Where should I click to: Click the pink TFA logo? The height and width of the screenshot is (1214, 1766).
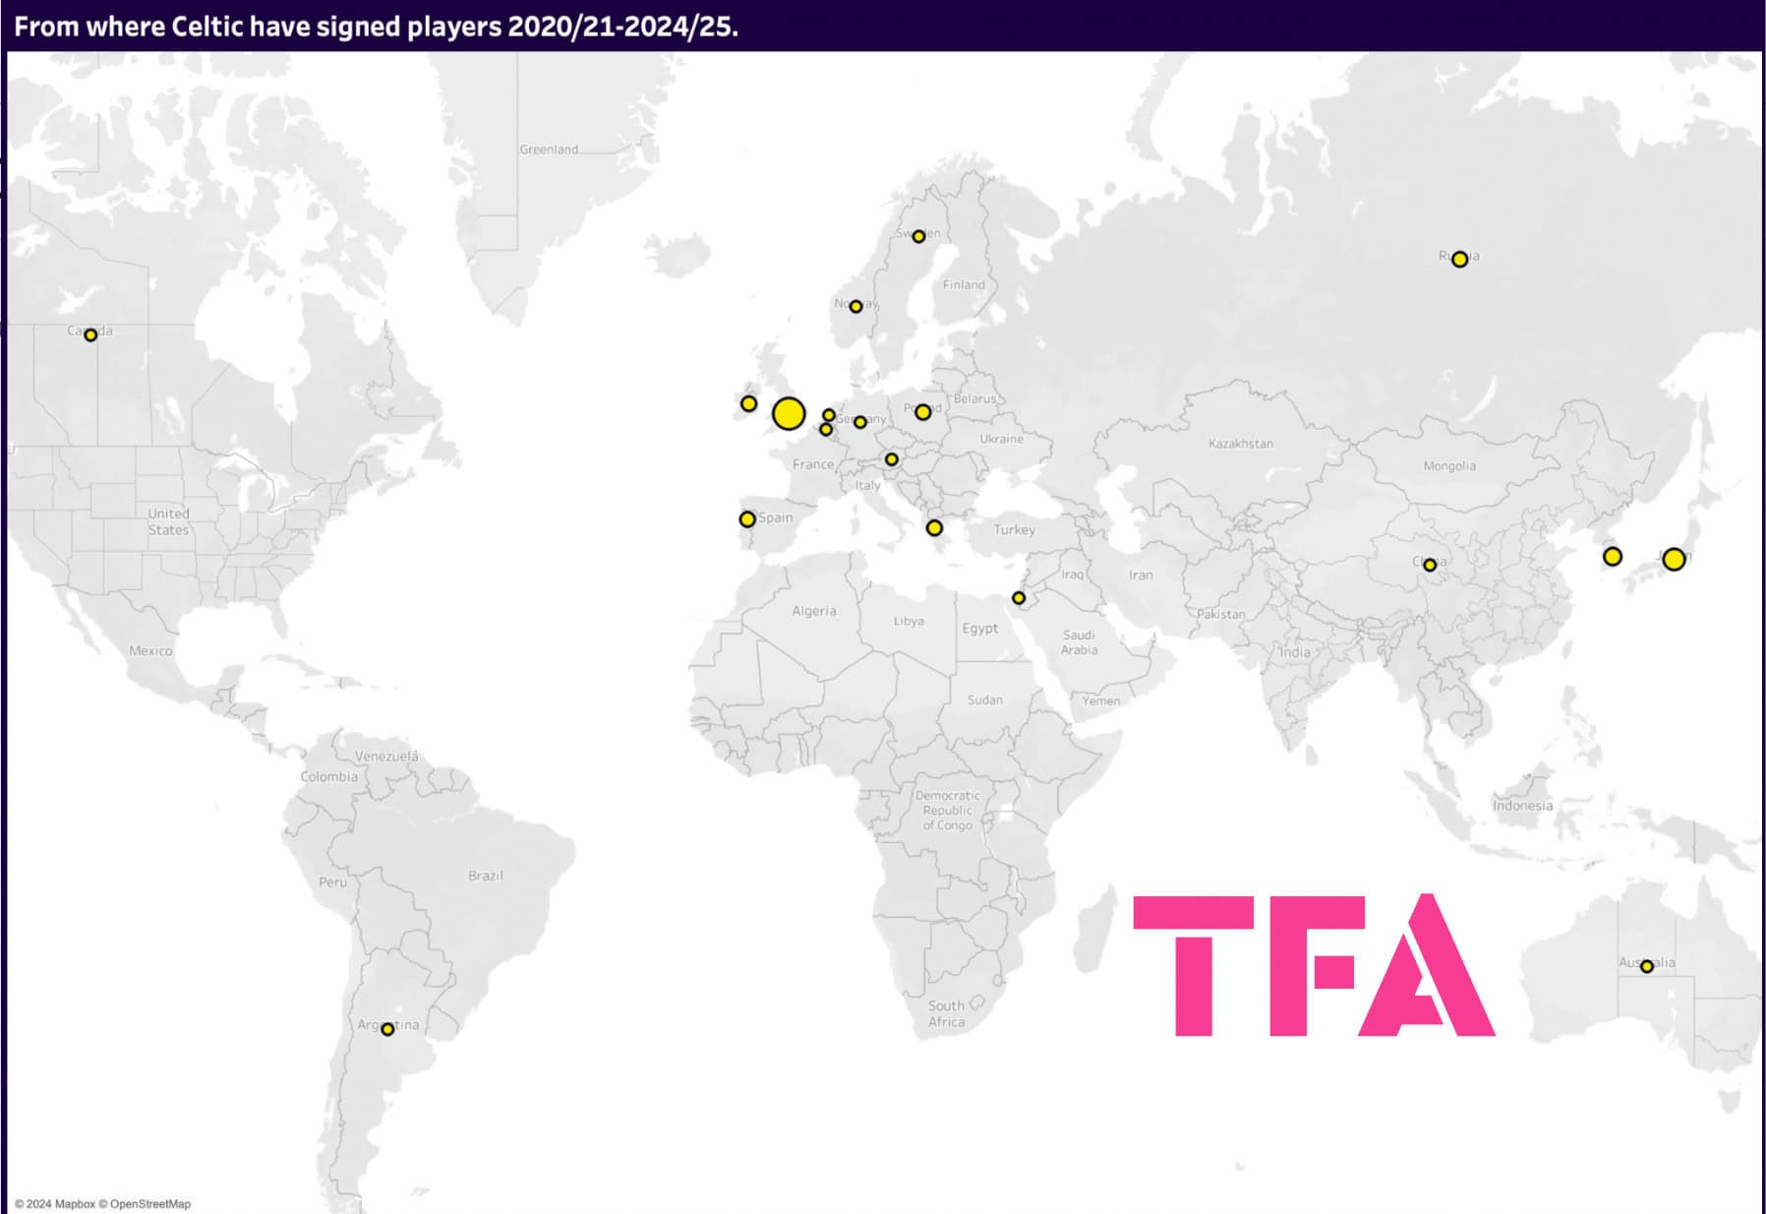click(x=1313, y=965)
